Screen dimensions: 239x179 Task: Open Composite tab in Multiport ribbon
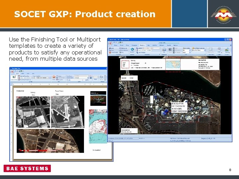(134, 45)
